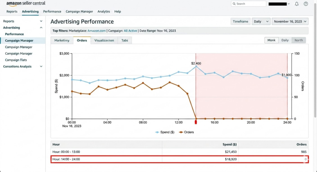Select the Monk view toggle
Viewport: 317px width, 172px height.
click(x=271, y=40)
